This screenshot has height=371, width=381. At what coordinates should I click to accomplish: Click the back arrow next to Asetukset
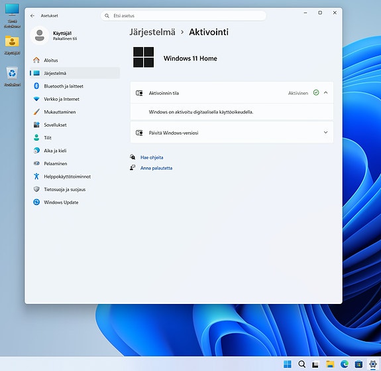[32, 15]
